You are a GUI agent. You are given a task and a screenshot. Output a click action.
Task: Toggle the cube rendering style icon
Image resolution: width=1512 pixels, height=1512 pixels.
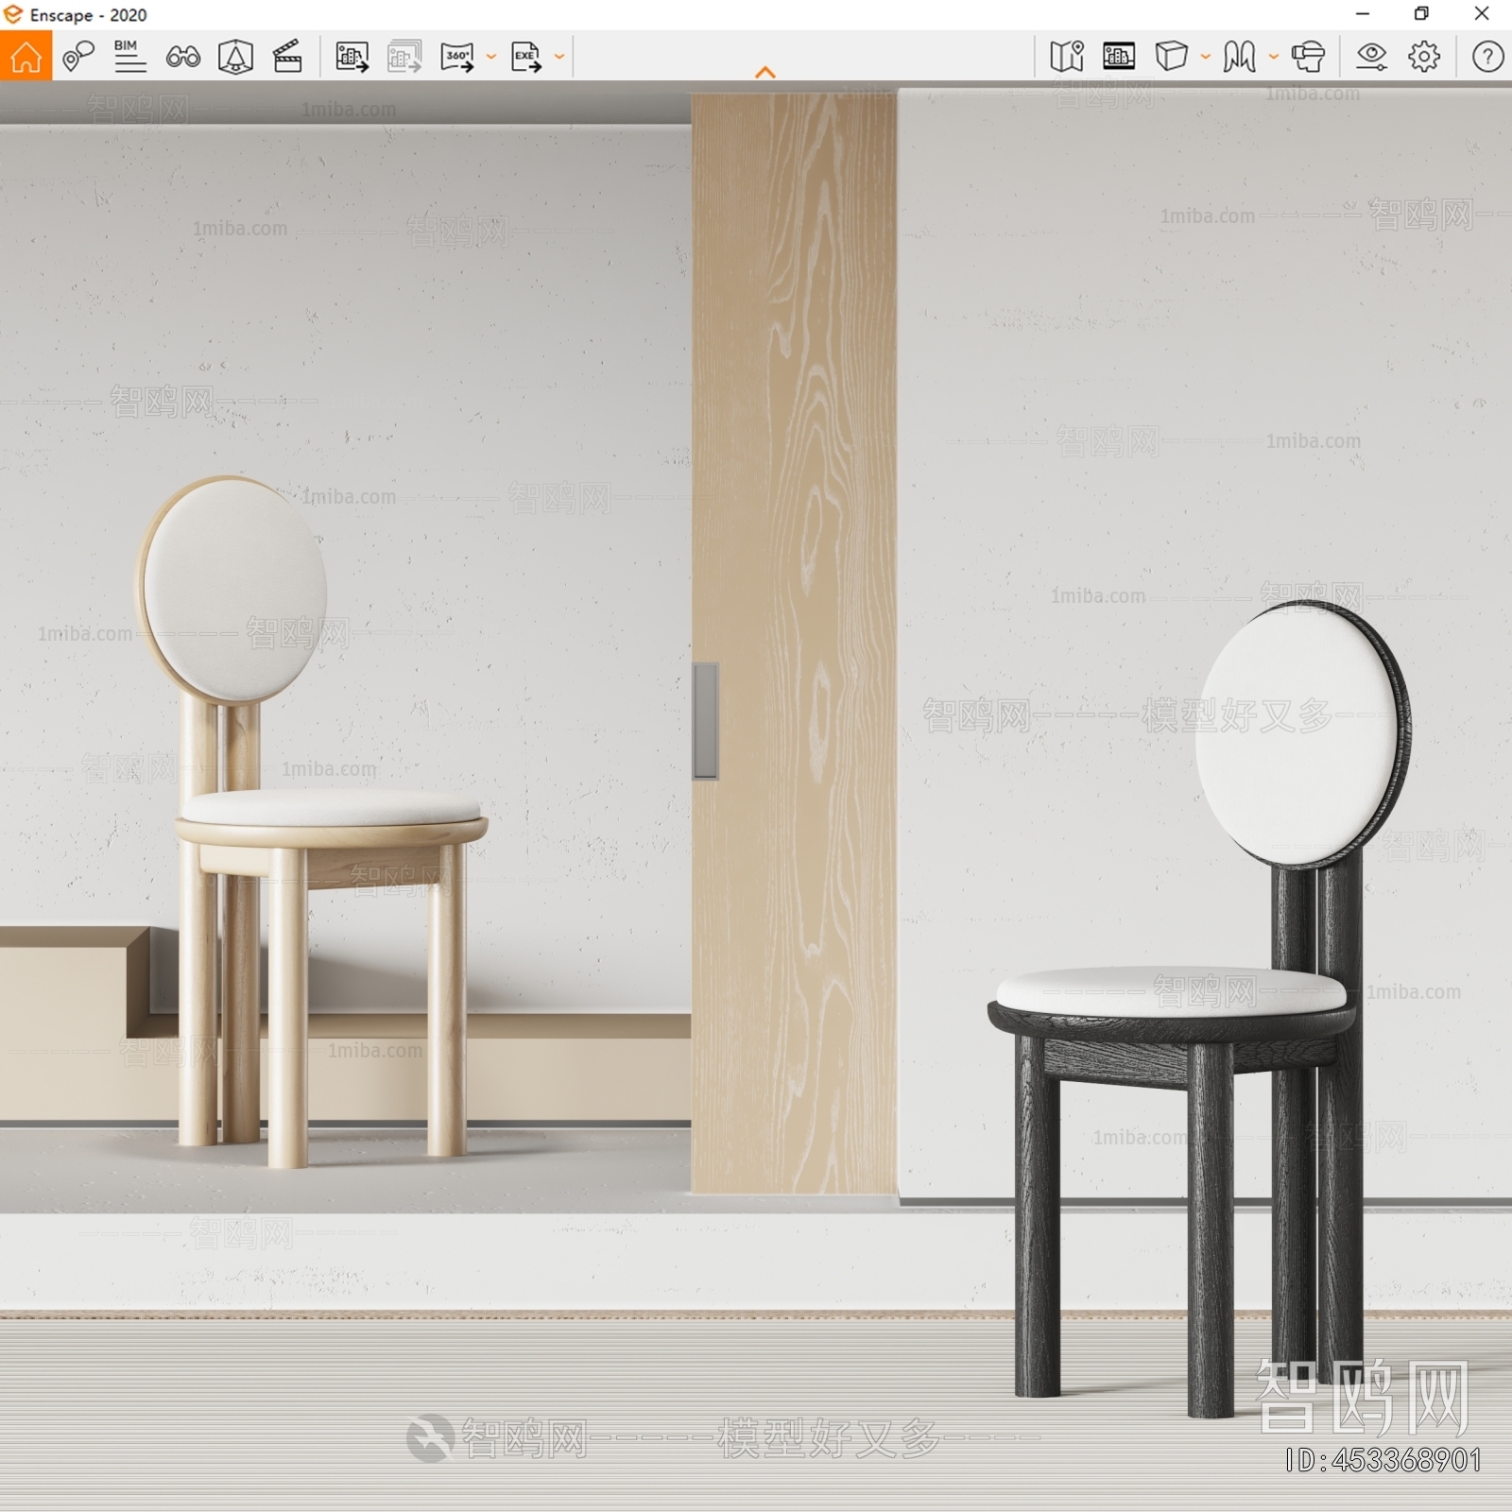[x=1172, y=57]
